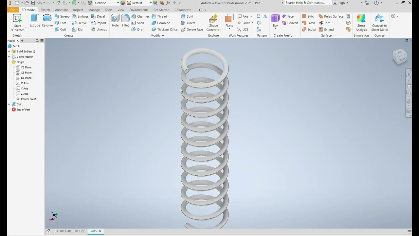Screen dimensions: 419x236
Task: Choose the Split tool
Action: (x=187, y=16)
